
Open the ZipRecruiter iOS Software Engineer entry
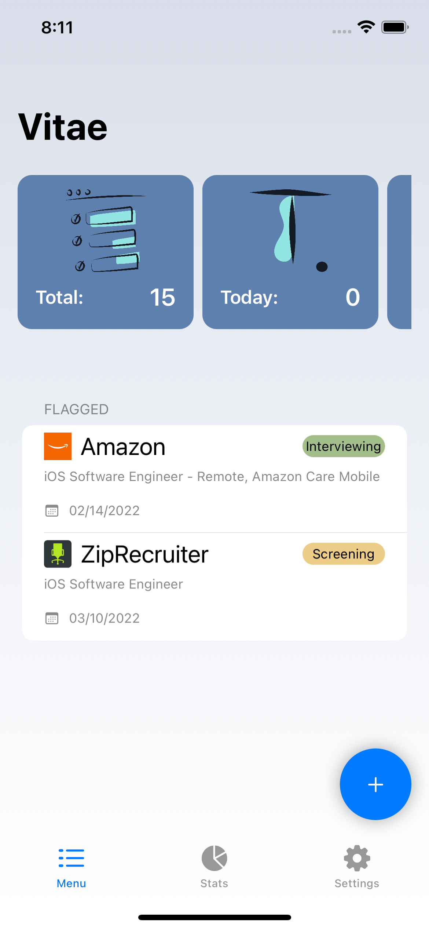(x=214, y=587)
